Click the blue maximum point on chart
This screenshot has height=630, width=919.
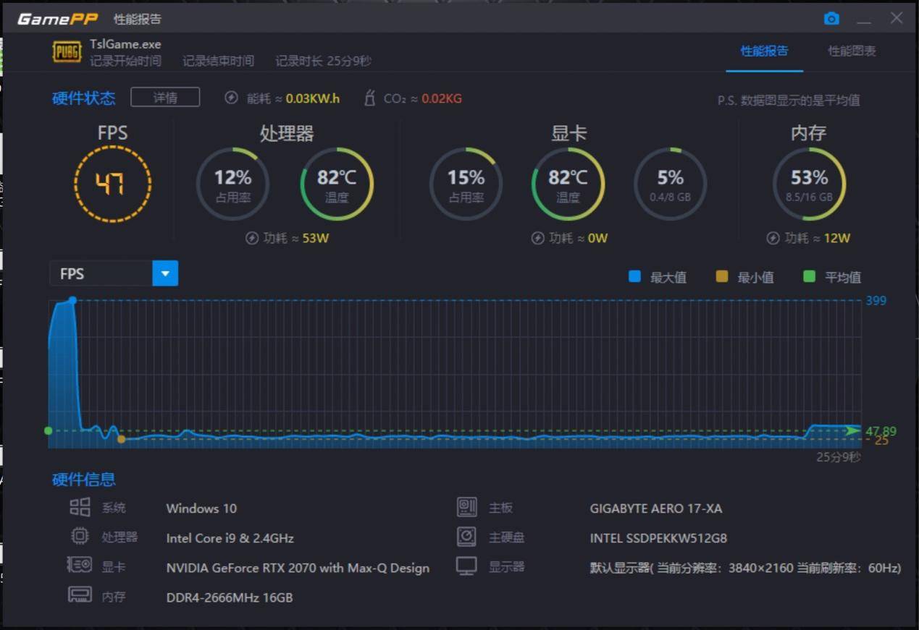tap(72, 300)
